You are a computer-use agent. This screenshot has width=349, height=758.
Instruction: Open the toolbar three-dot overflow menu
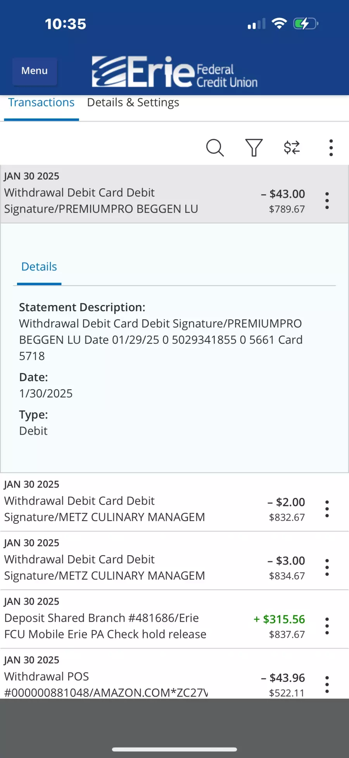pyautogui.click(x=331, y=148)
